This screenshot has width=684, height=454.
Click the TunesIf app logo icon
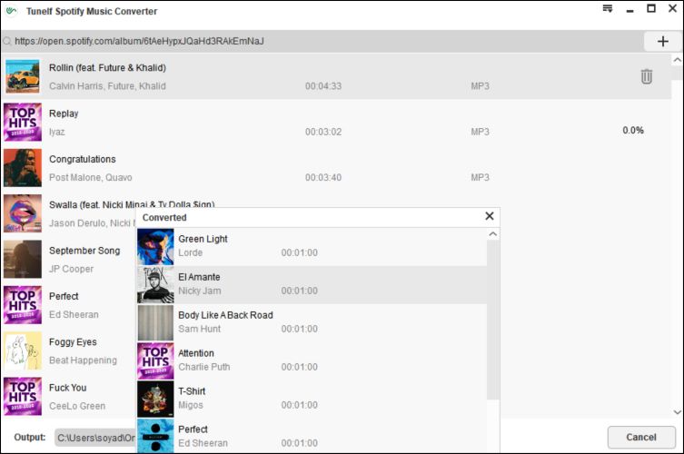tap(12, 11)
